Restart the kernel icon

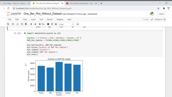pos(52,24)
